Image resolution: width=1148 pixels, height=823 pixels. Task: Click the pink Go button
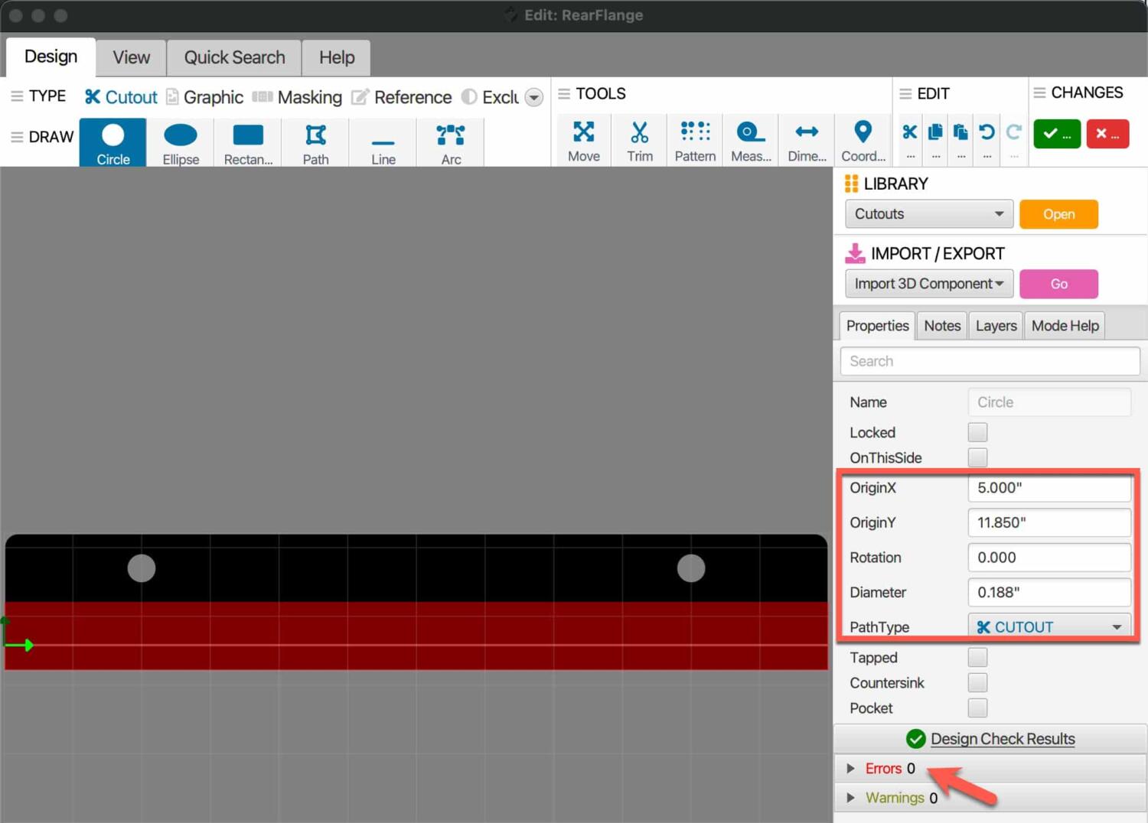pos(1058,284)
